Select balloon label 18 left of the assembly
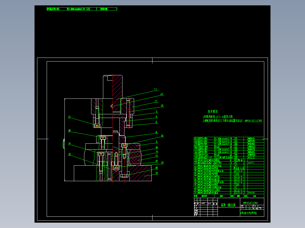Viewport: 305px width, 228px height. pos(69,154)
